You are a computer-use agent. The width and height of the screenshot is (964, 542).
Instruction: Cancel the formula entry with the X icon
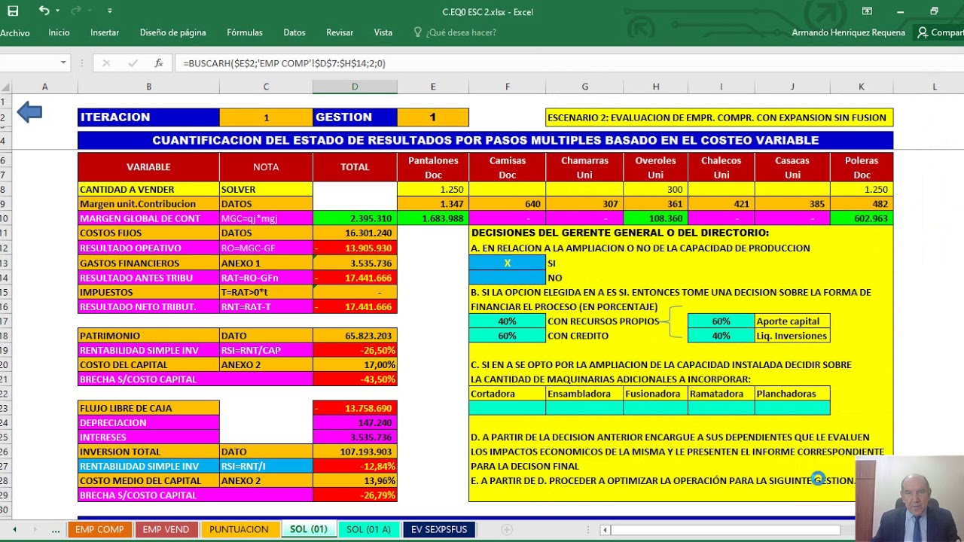coord(106,63)
